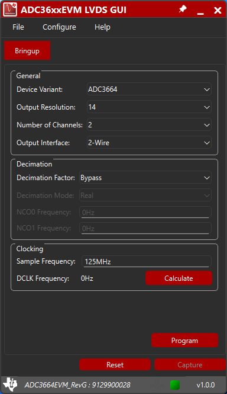Click the DCLK Frequency value 0Hz
227x394 pixels.
point(87,278)
